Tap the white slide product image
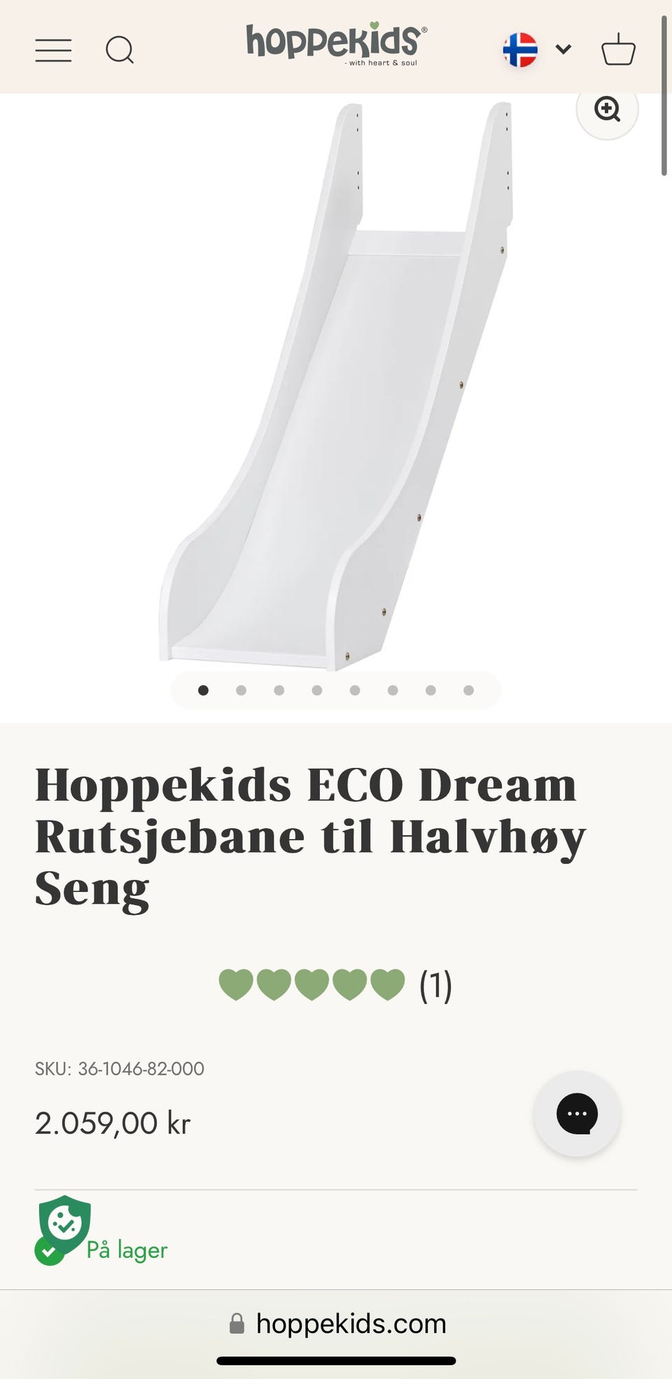Image resolution: width=672 pixels, height=1379 pixels. [336, 385]
